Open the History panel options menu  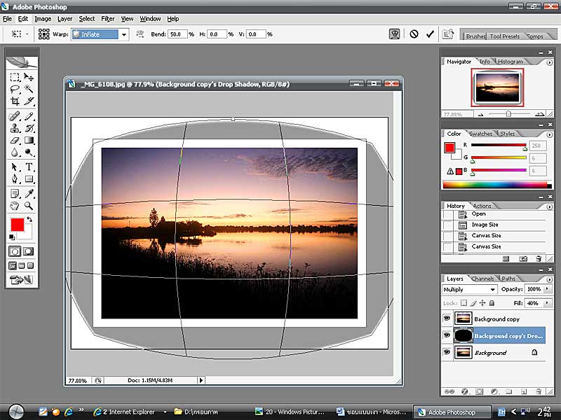[549, 206]
